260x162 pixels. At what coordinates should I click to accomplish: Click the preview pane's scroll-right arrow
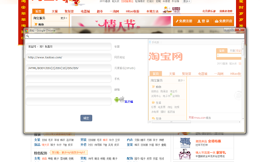[240, 122]
